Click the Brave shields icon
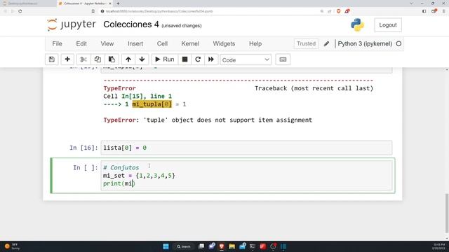 pyautogui.click(x=338, y=11)
